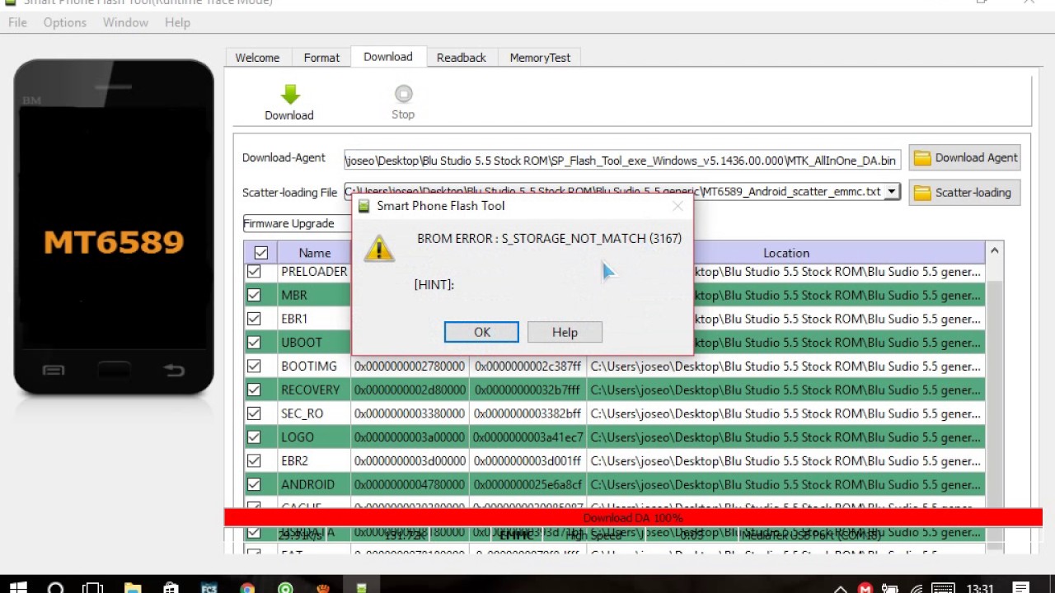1055x593 pixels.
Task: Open the Window menu
Action: click(x=125, y=22)
